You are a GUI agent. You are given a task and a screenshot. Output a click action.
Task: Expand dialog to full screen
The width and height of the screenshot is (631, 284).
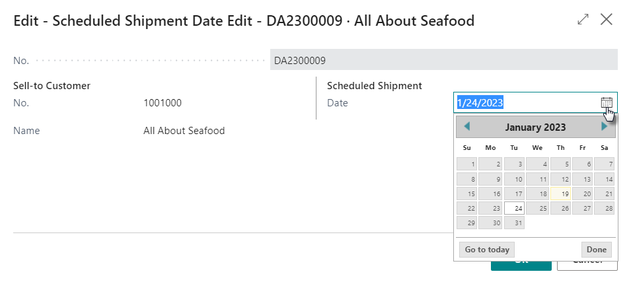583,20
